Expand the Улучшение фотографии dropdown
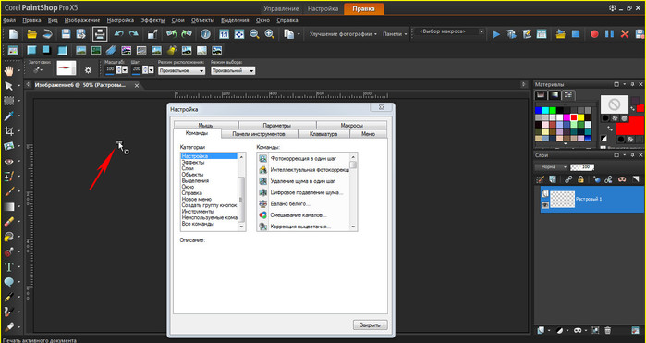The height and width of the screenshot is (343, 646). coord(343,34)
